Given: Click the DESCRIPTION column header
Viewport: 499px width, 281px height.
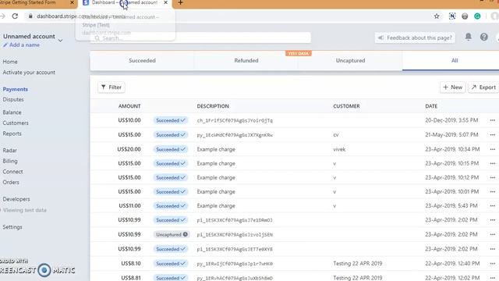Looking at the screenshot, I should point(213,106).
